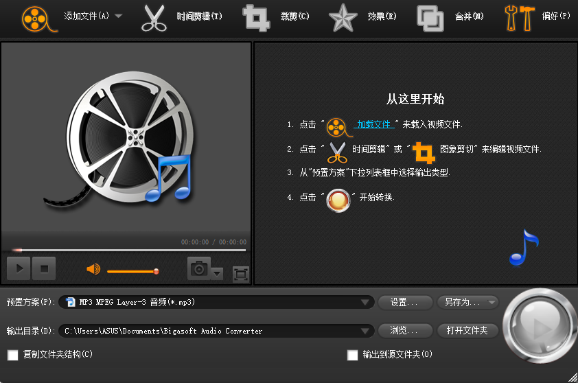578x383 pixels.
Task: Open 时间剪辑(T) trim menu
Action: (200, 16)
